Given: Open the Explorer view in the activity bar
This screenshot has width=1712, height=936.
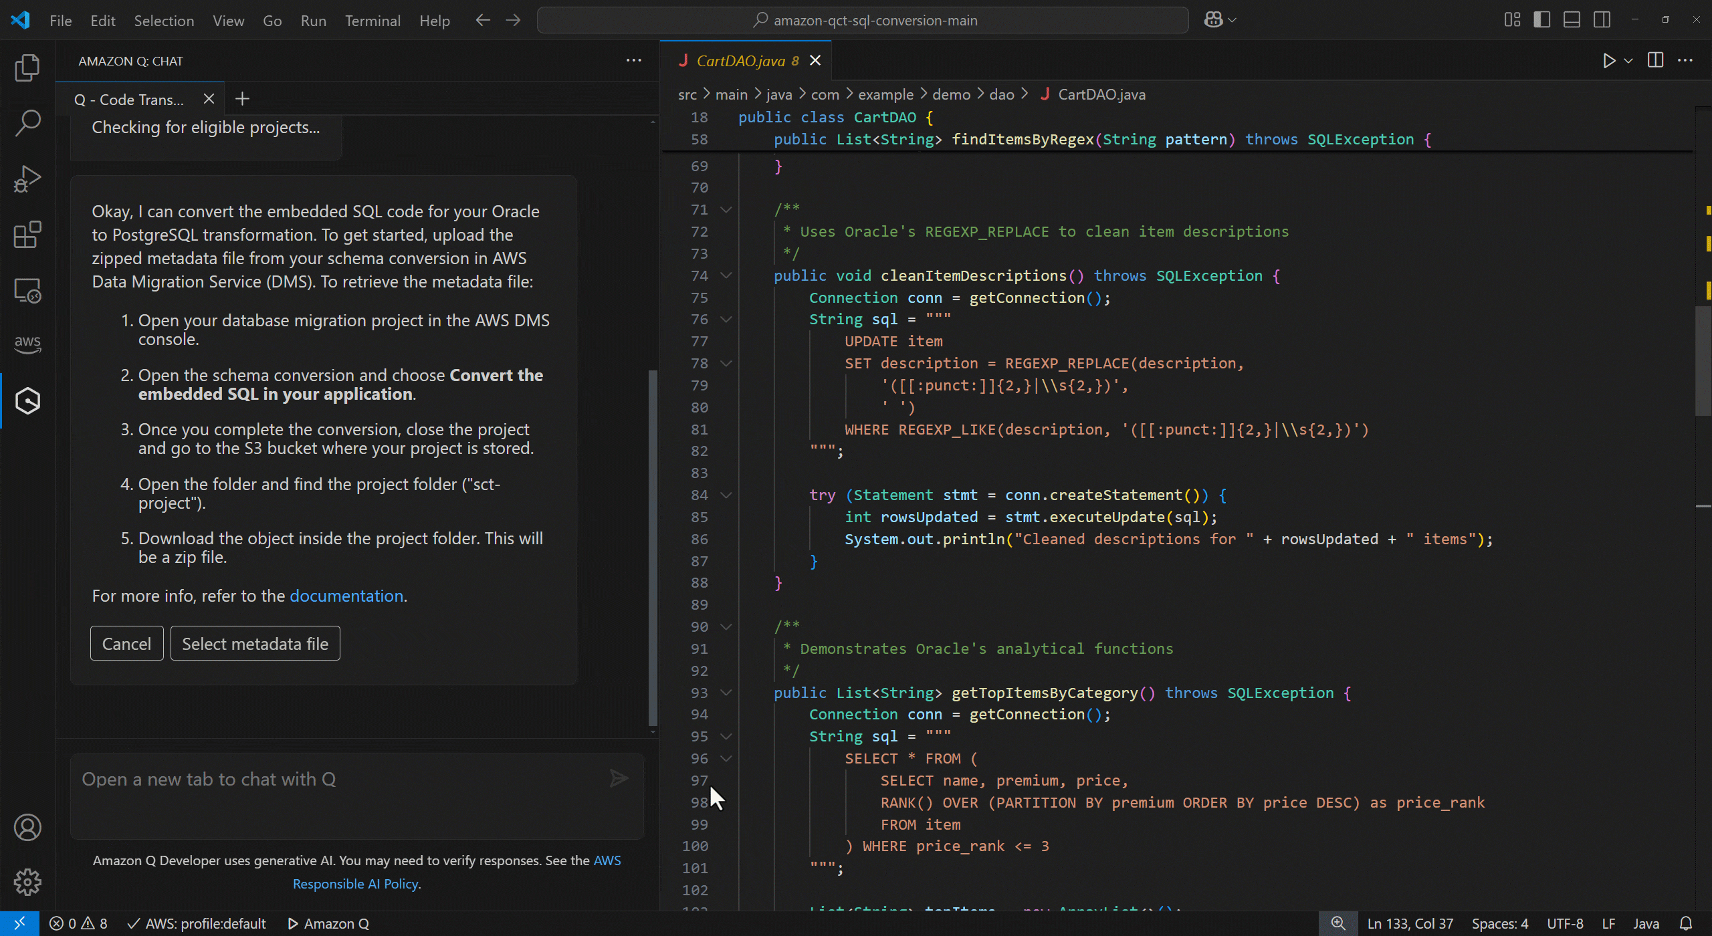Looking at the screenshot, I should pyautogui.click(x=27, y=67).
